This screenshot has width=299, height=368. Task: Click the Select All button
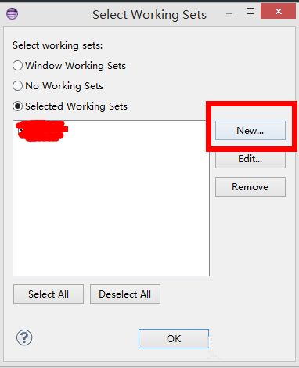pos(49,294)
